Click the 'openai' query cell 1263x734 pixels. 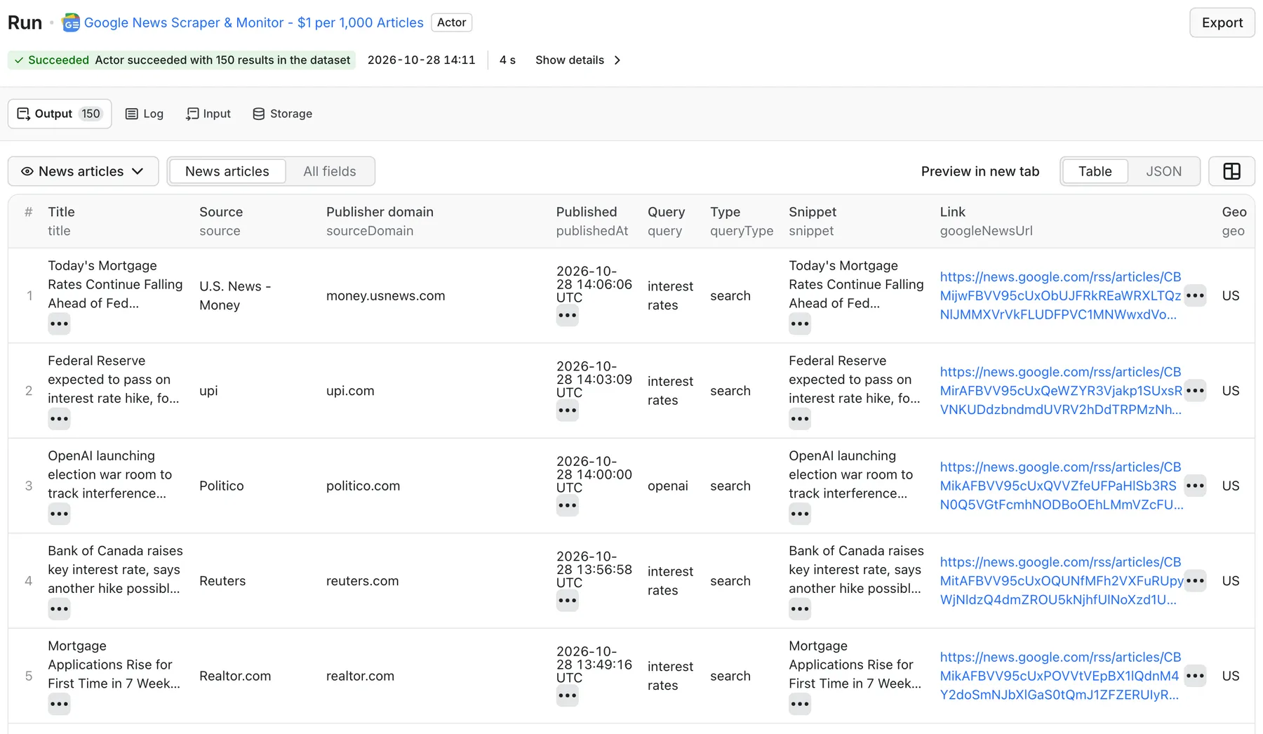pyautogui.click(x=668, y=486)
